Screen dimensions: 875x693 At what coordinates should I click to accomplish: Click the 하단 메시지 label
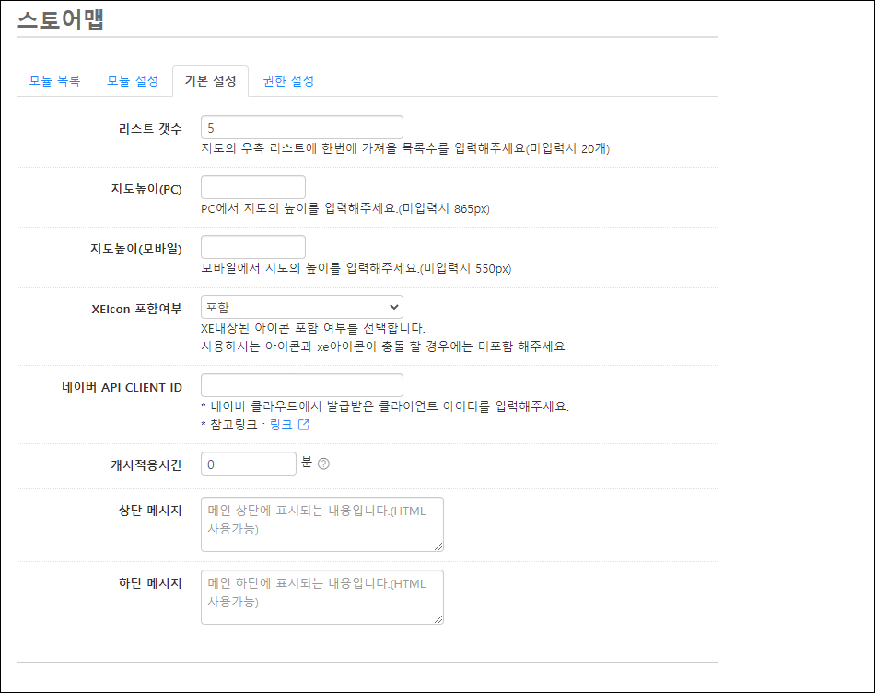(x=150, y=583)
